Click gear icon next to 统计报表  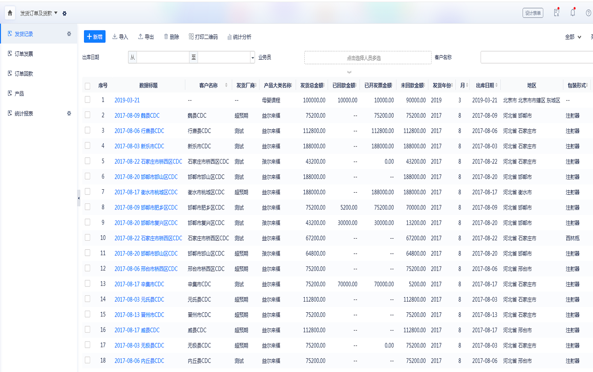[69, 113]
